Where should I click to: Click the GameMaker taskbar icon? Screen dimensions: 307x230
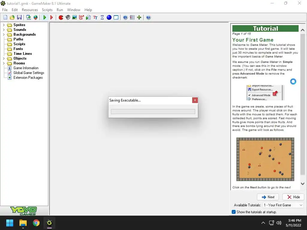[49, 223]
